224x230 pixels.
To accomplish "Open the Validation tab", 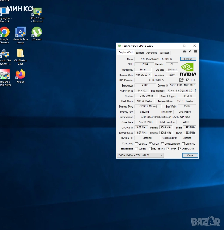I will (x=165, y=53).
